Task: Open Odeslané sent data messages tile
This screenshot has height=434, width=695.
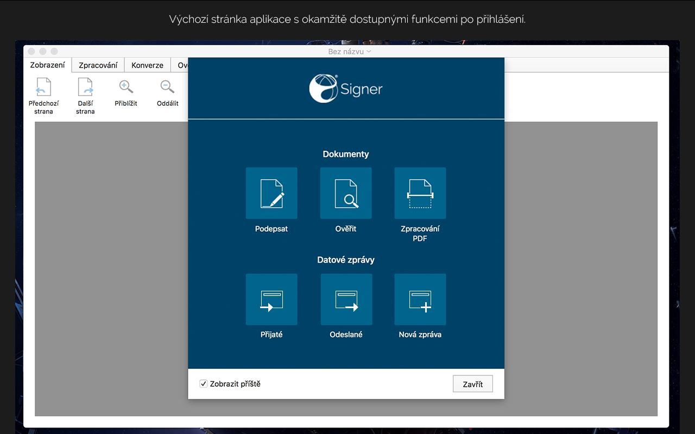Action: 346,299
